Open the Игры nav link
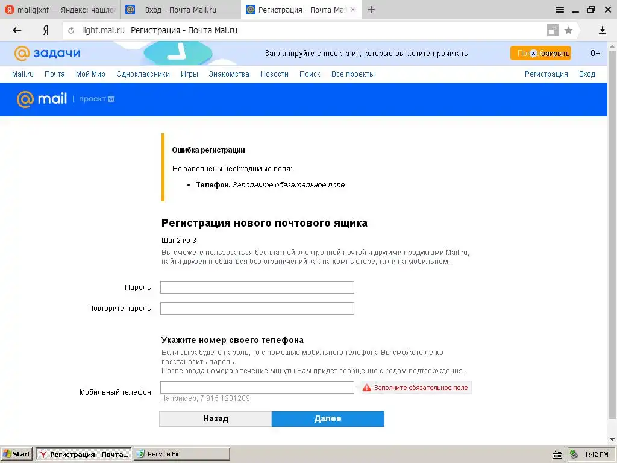The width and height of the screenshot is (617, 463). 189,74
